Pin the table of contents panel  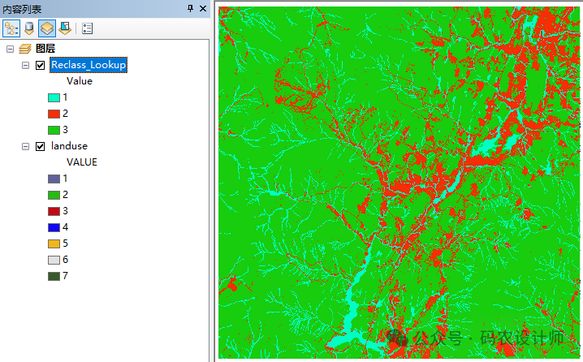(191, 8)
